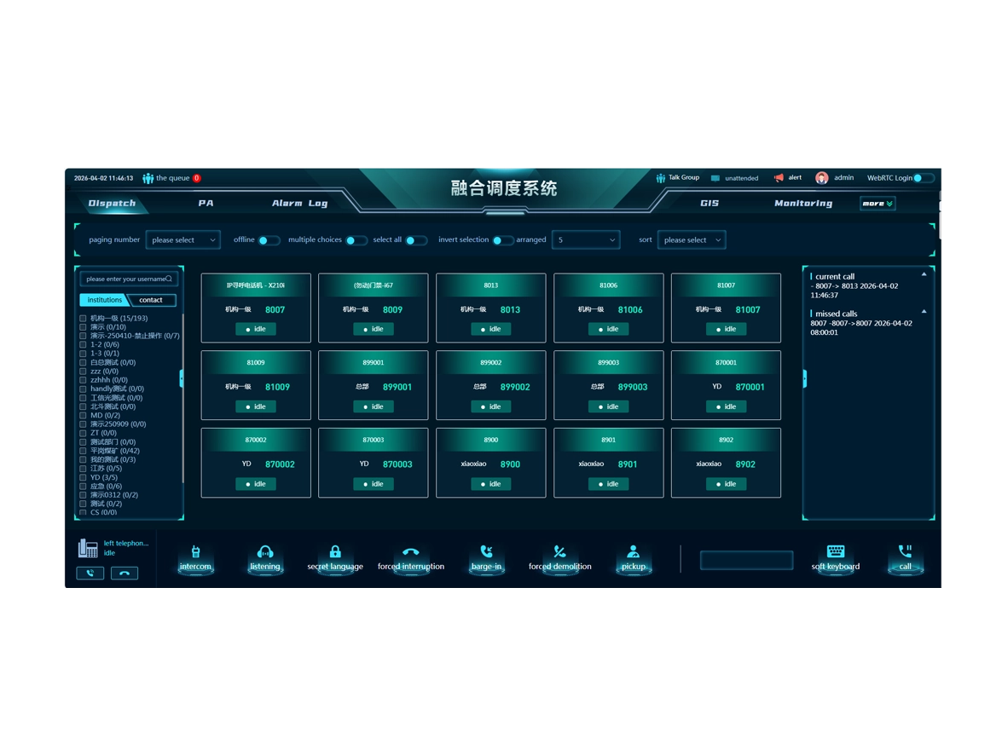The image size is (1008, 755).
Task: Trigger forced interruption
Action: coord(410,556)
